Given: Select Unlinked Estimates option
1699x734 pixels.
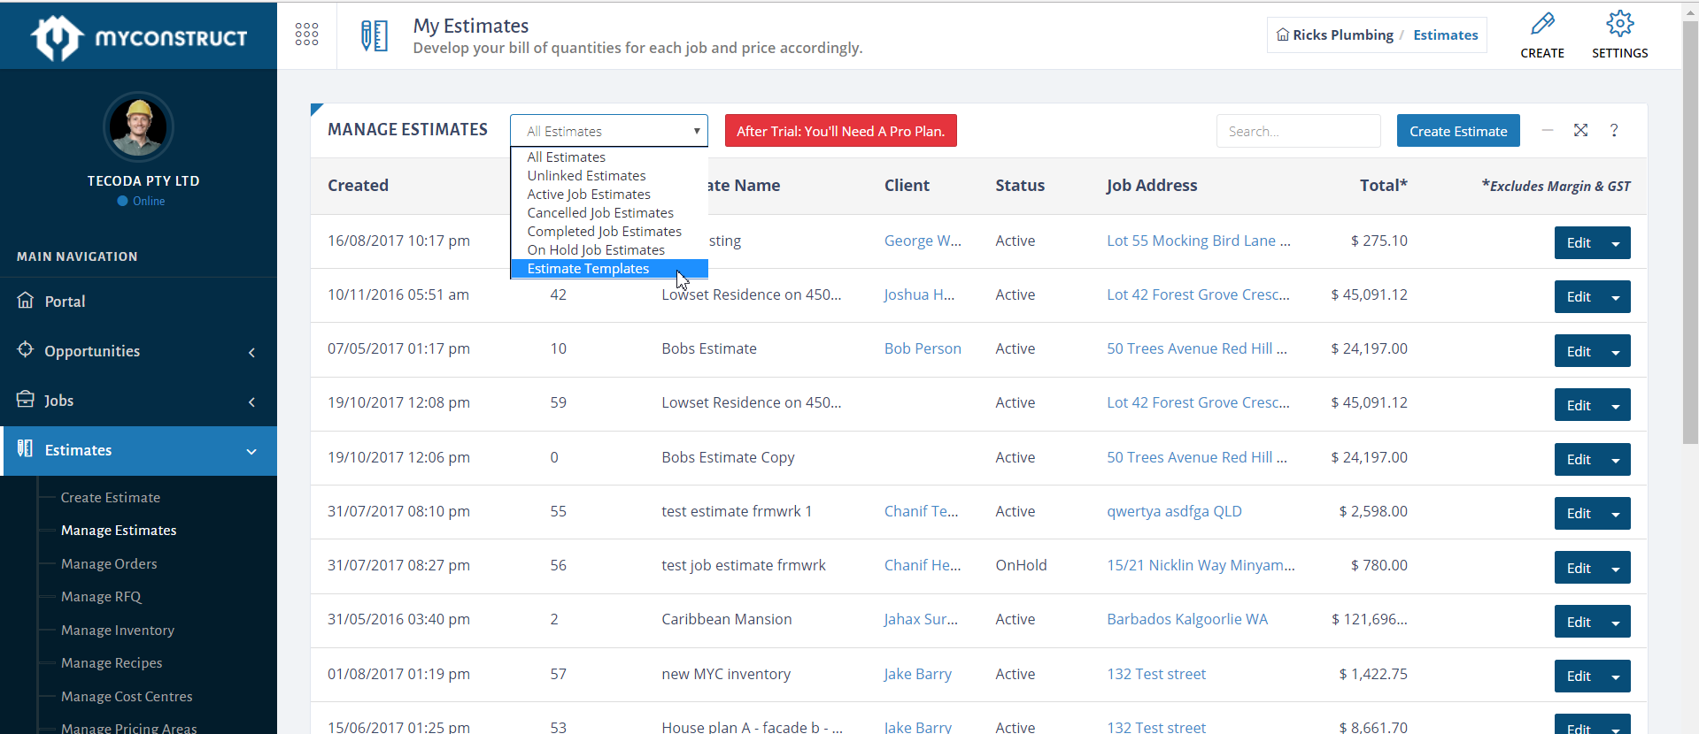Looking at the screenshot, I should point(609,175).
